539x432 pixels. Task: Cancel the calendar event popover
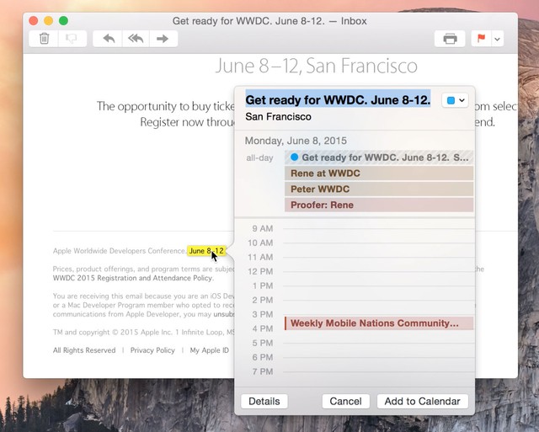click(345, 401)
